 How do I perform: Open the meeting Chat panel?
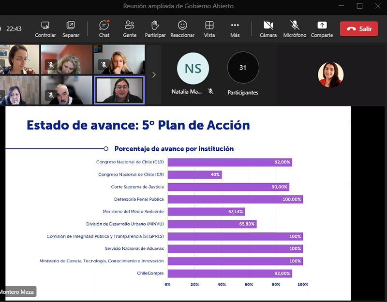104,29
